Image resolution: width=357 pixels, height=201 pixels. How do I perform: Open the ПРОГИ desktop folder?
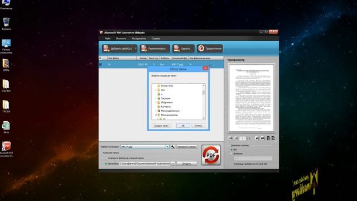[x=6, y=107]
